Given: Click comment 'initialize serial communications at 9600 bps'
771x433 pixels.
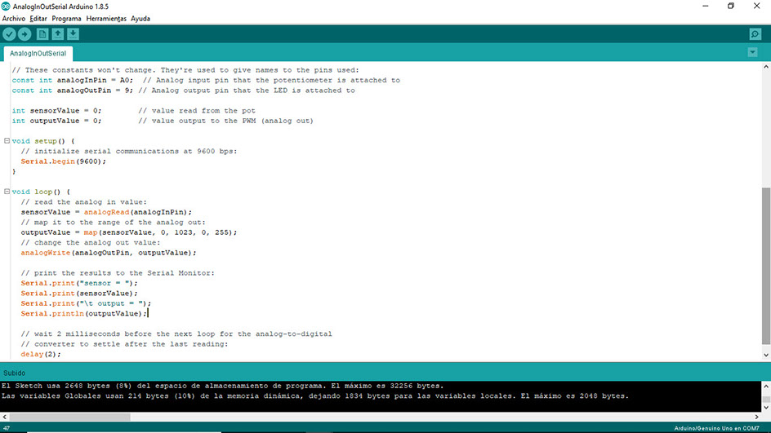Looking at the screenshot, I should (x=129, y=151).
